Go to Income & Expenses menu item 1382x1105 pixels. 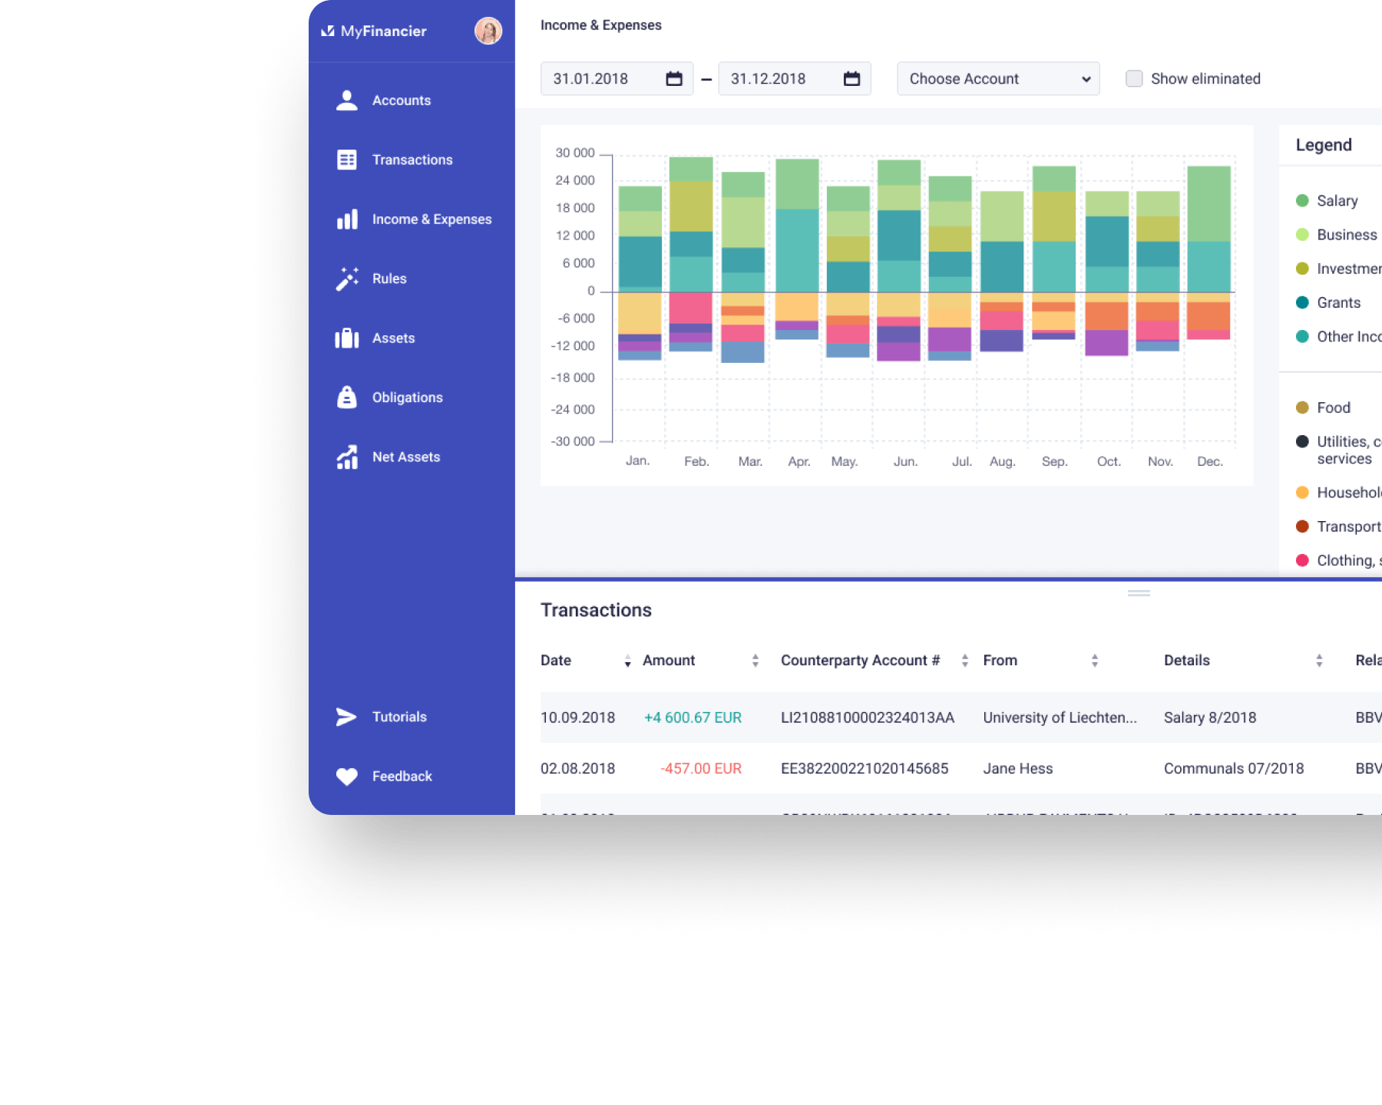tap(431, 219)
